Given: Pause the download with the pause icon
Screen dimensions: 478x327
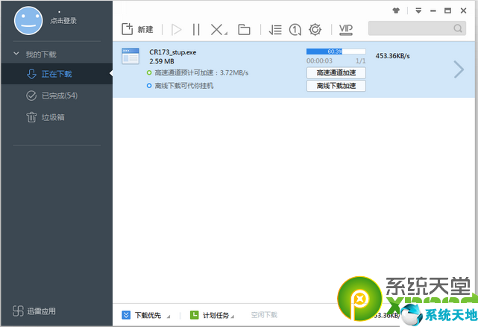Looking at the screenshot, I should 196,30.
